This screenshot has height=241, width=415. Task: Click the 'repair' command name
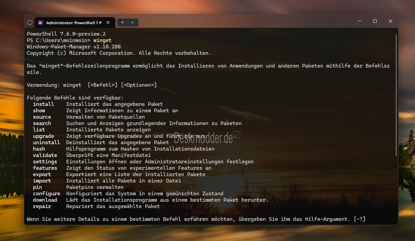coord(42,206)
